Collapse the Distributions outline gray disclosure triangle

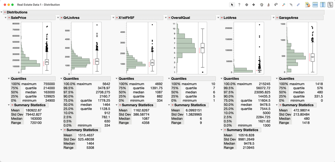2,12
